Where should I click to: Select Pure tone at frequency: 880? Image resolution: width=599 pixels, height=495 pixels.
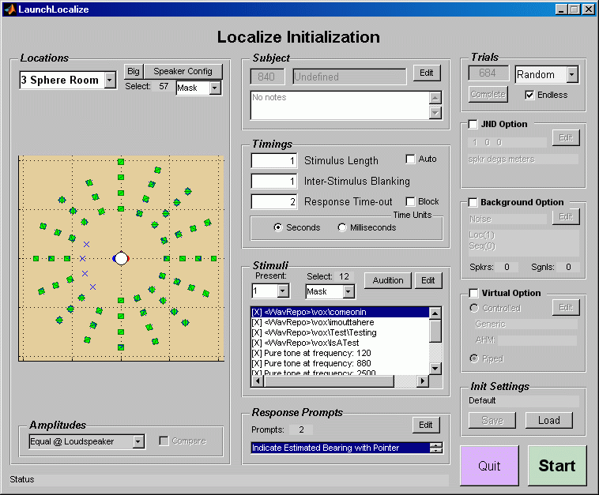point(340,363)
